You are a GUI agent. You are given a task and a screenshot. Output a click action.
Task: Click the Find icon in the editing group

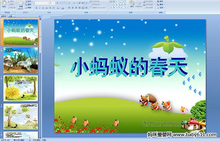160,1
